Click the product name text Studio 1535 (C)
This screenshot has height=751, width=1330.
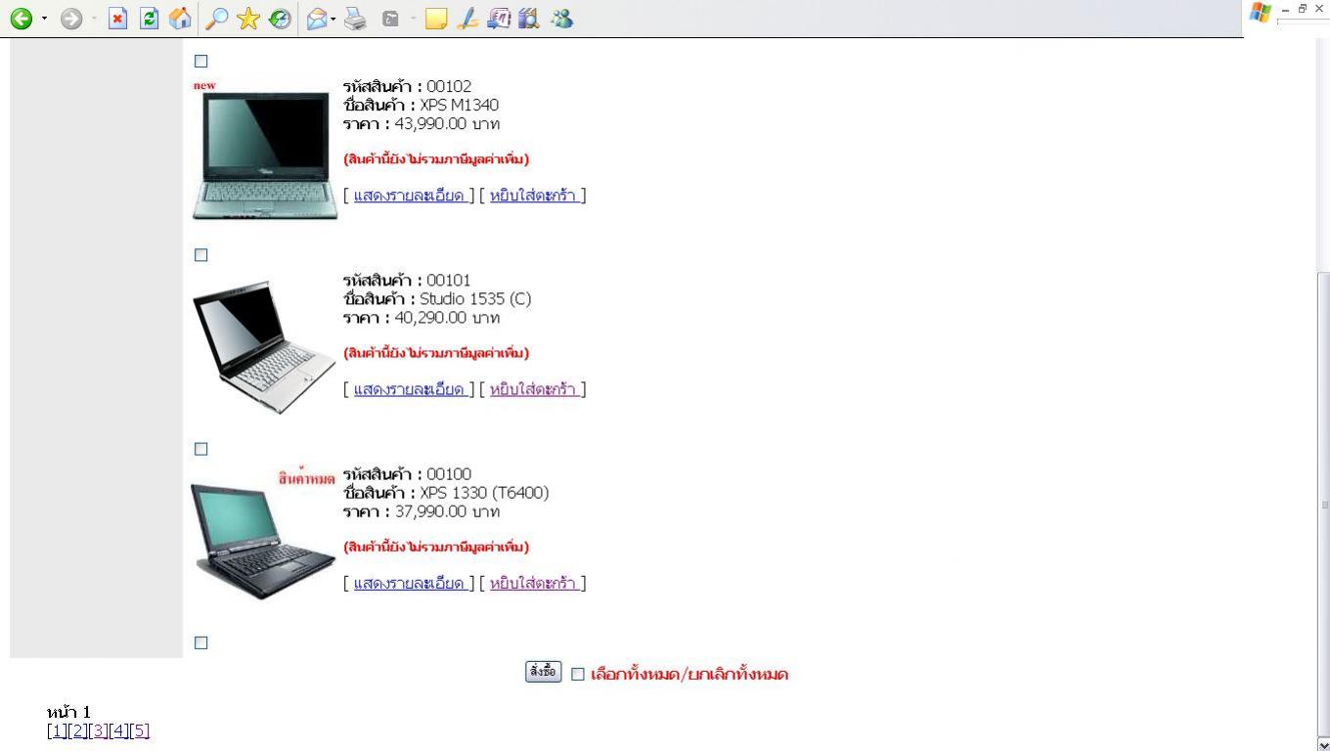(x=475, y=298)
